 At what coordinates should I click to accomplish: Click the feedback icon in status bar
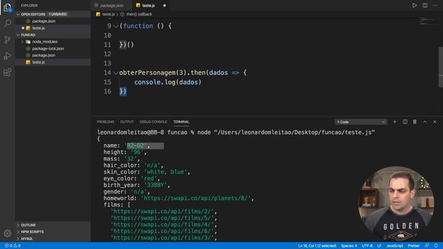[x=426, y=246]
